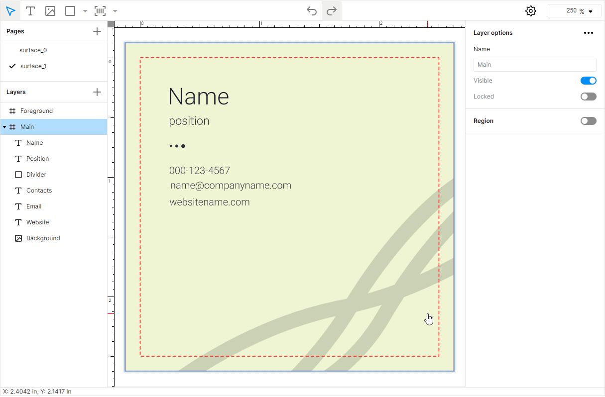The width and height of the screenshot is (605, 397).
Task: Select the Contacts text layer
Action: pos(54,191)
